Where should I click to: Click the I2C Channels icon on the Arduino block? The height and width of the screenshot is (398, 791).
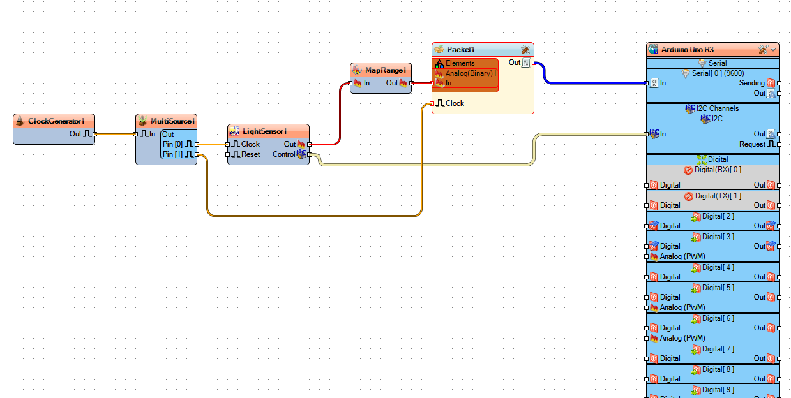coord(691,108)
